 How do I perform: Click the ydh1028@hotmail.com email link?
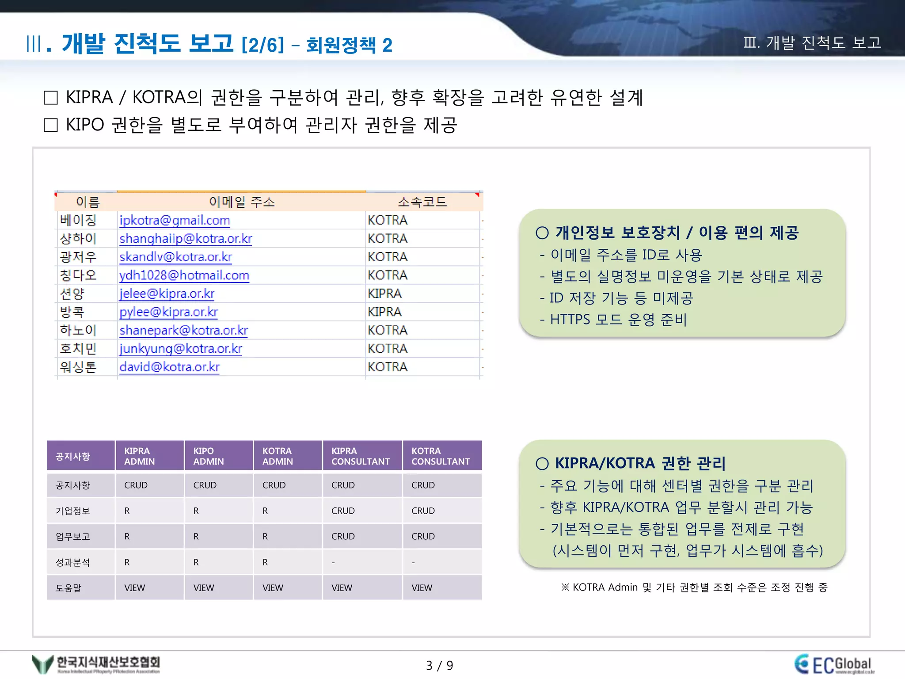click(x=184, y=275)
